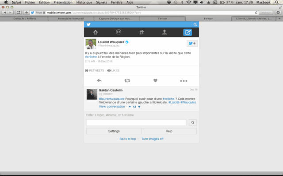Open the search magnifier in Twitter header
The width and height of the screenshot is (283, 176).
pyautogui.click(x=195, y=25)
